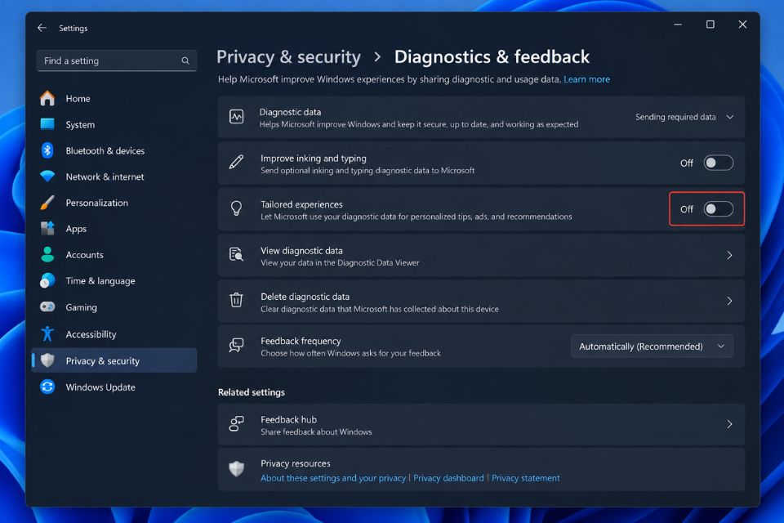784x523 pixels.
Task: Click the Accounts person icon
Action: click(47, 254)
